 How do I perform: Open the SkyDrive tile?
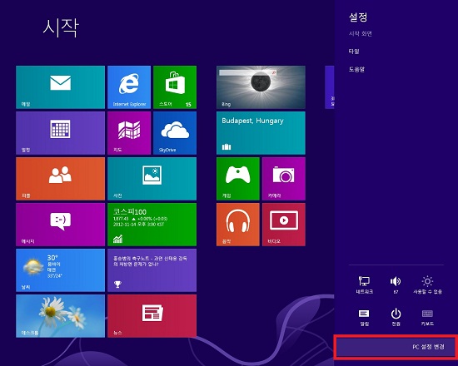pos(175,133)
